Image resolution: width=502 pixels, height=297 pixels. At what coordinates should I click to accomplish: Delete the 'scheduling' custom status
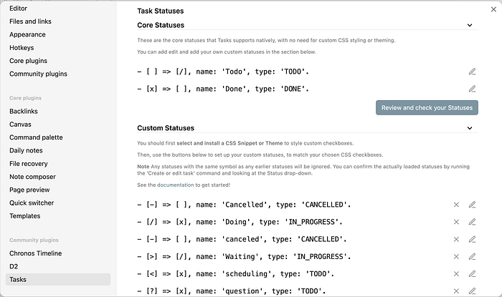pyautogui.click(x=456, y=273)
